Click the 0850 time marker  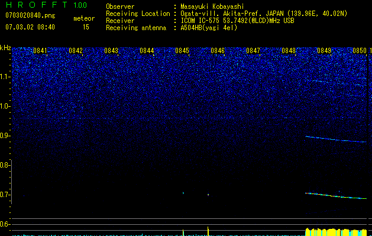(x=360, y=51)
